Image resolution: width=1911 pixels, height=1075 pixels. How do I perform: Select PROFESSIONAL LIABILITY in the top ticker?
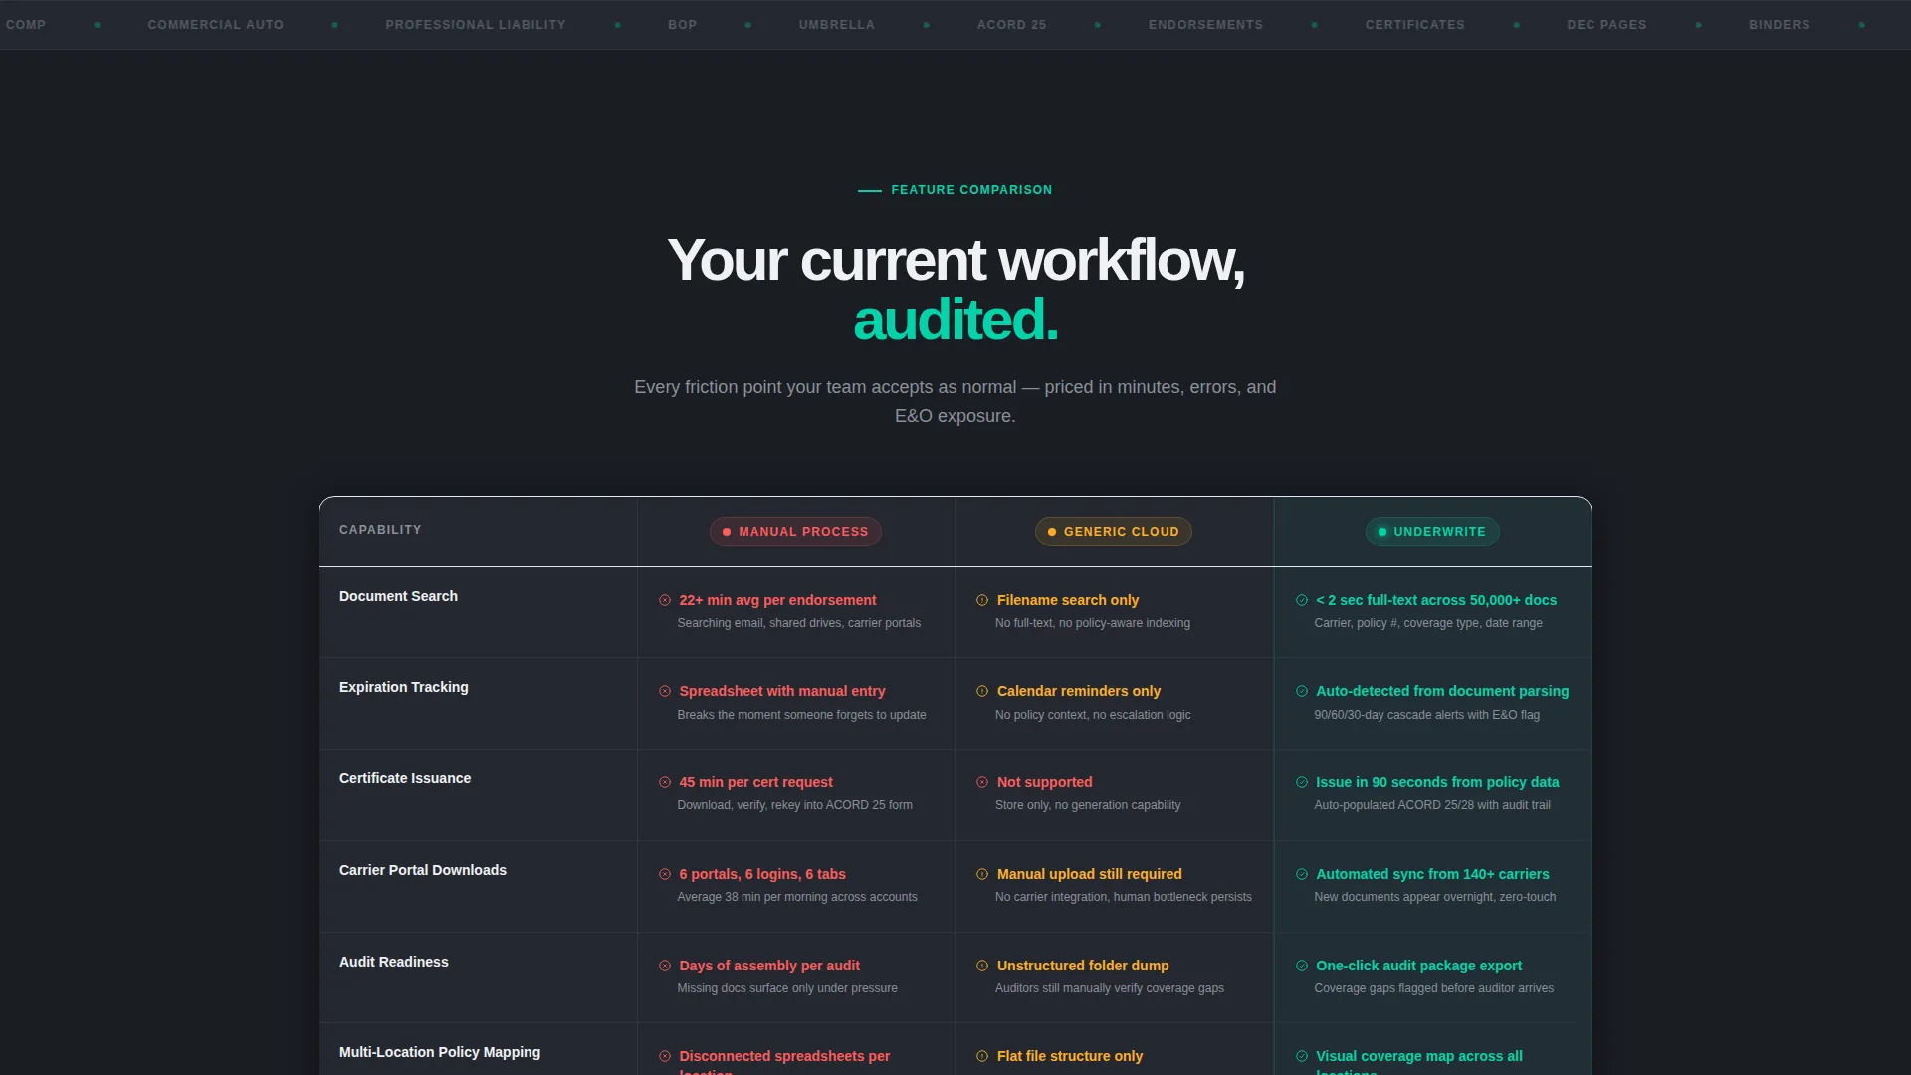[x=476, y=25]
